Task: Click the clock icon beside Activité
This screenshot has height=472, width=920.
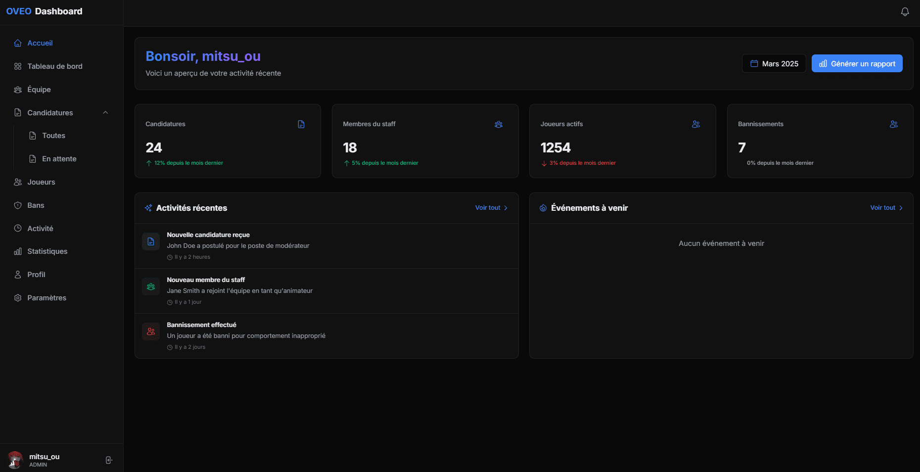Action: point(18,229)
